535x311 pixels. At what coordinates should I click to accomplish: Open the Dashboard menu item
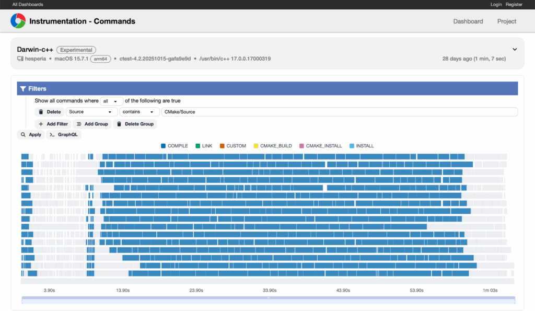point(468,21)
